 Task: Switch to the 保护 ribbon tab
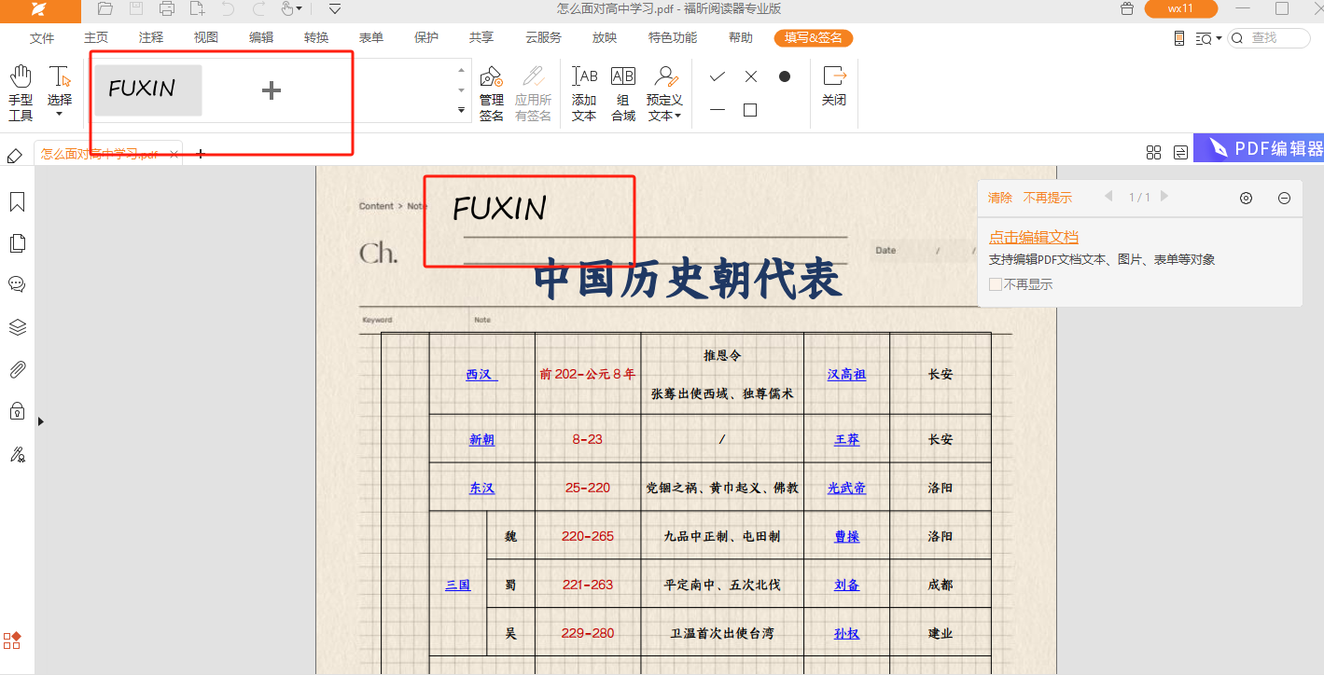click(426, 38)
